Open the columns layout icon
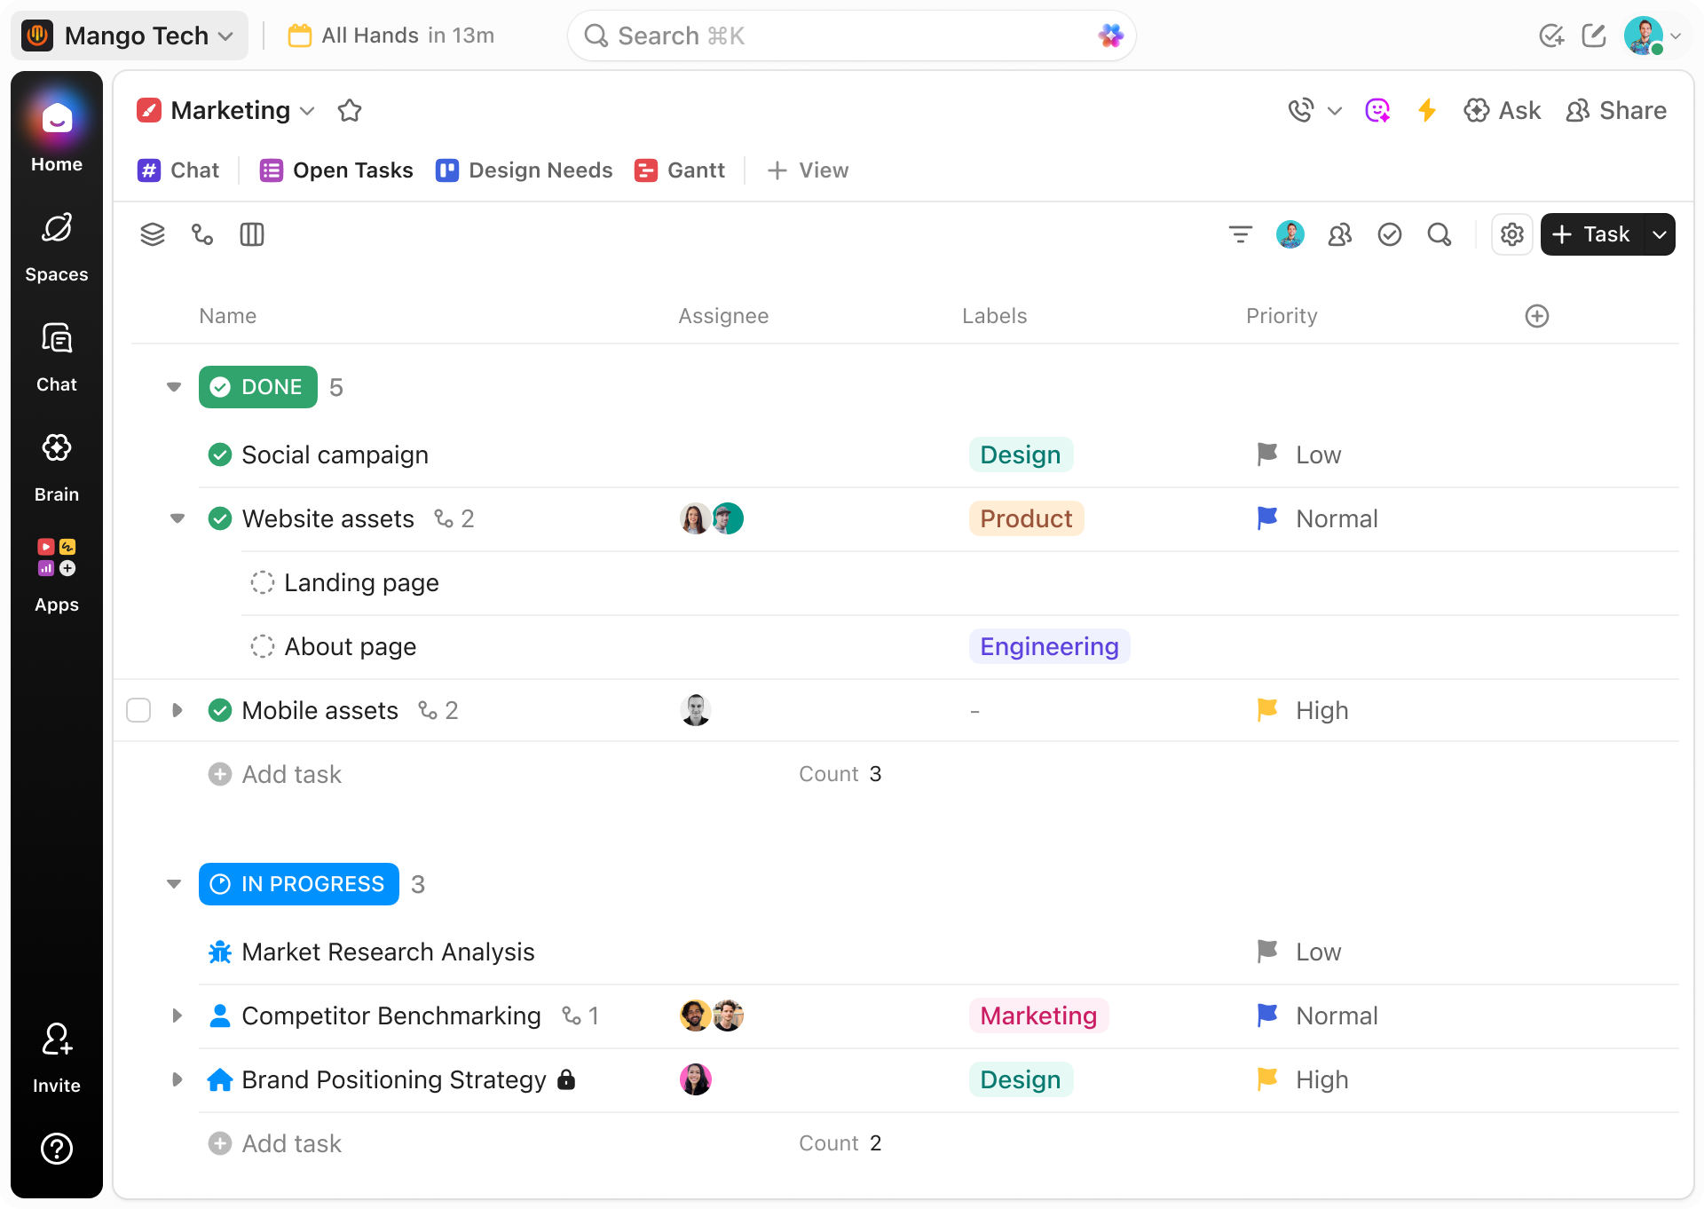Screen dimensions: 1704x1209 (252, 234)
